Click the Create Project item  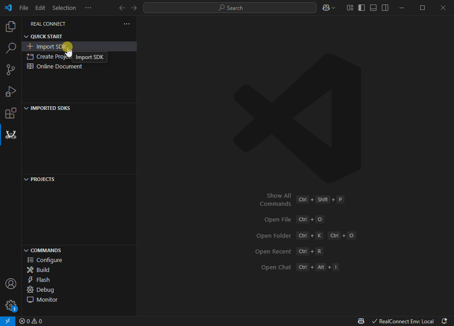(79, 56)
